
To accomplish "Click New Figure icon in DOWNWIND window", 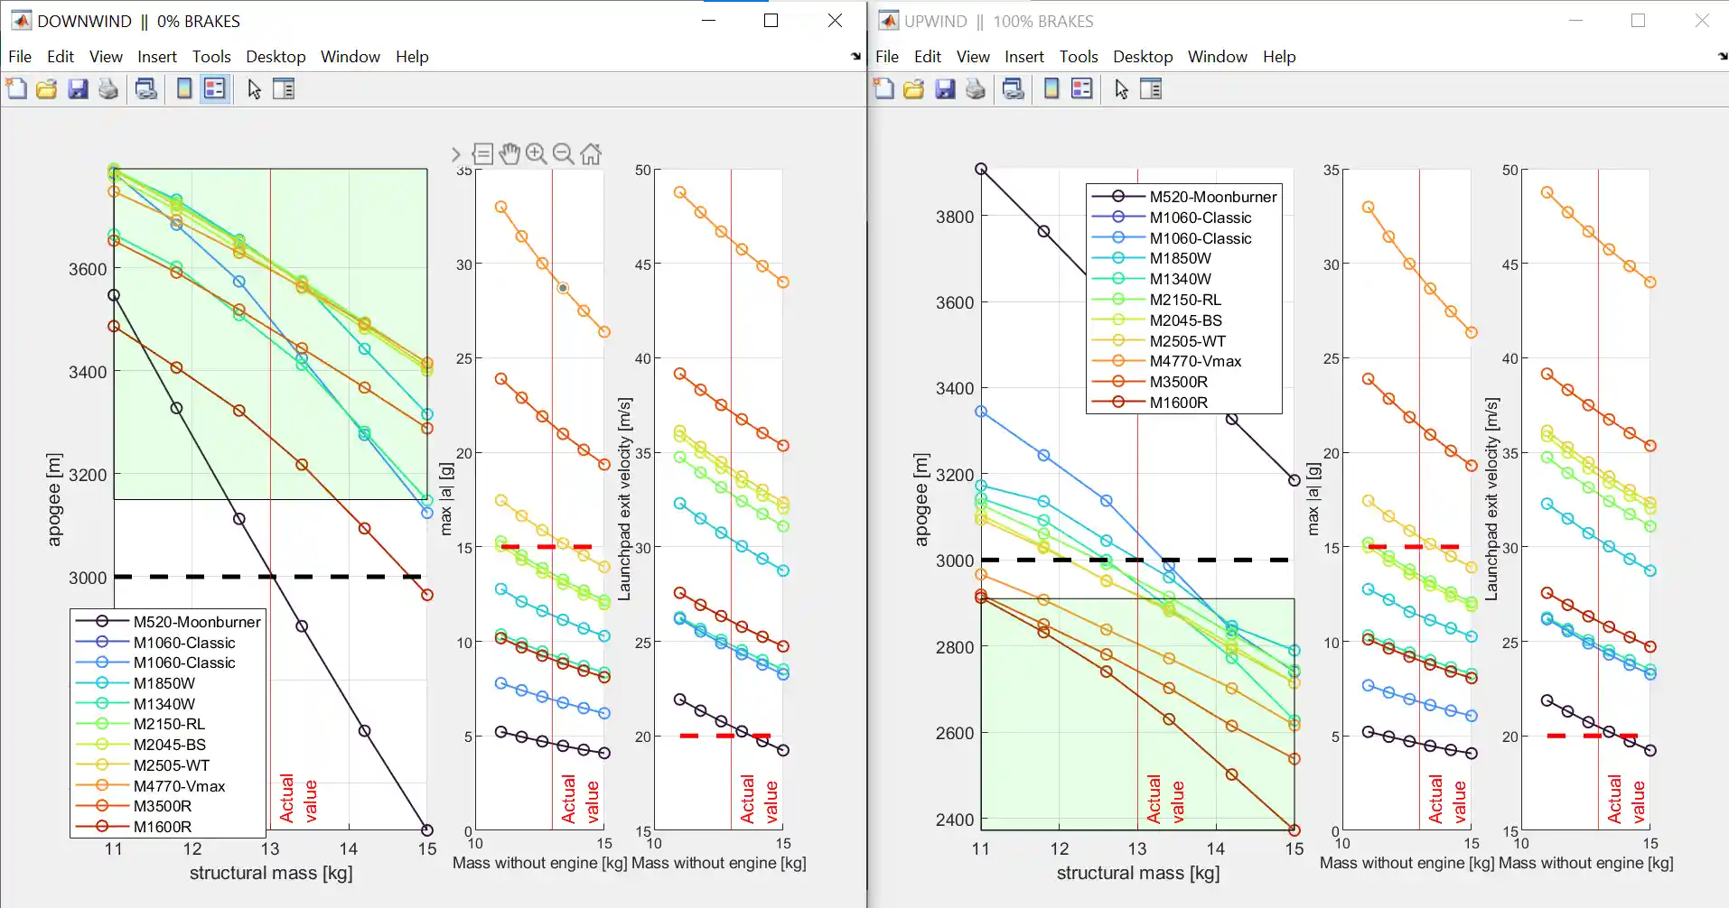I will (16, 88).
